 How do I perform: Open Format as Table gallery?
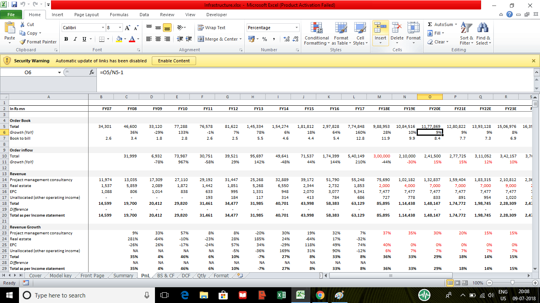point(341,34)
